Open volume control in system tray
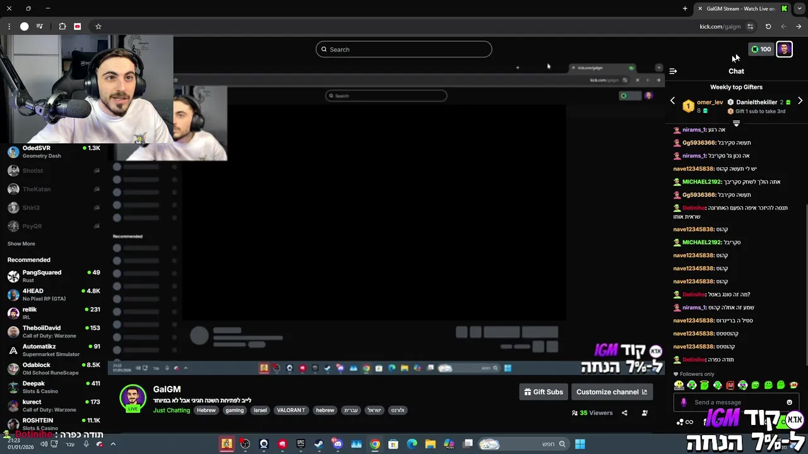 [44, 444]
